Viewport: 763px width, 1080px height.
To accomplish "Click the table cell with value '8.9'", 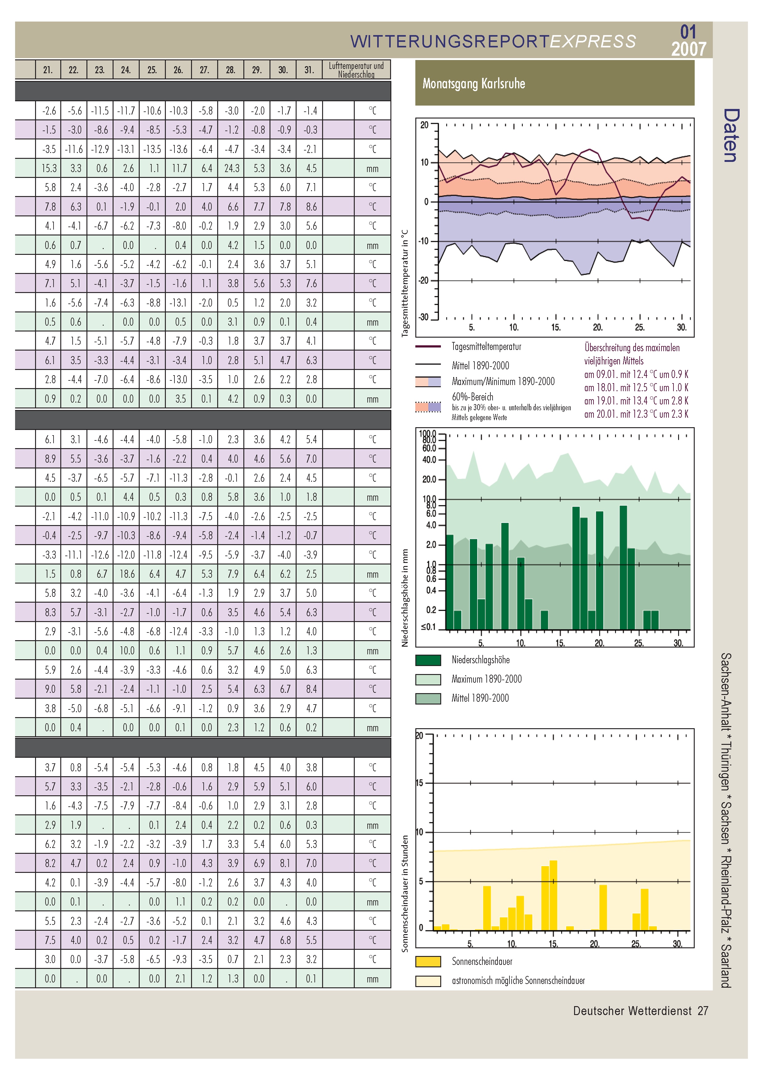I will pos(49,459).
